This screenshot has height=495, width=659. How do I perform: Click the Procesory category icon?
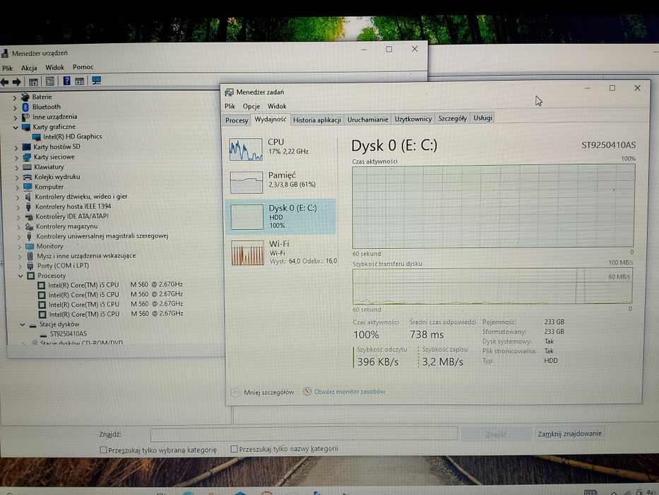(x=30, y=276)
